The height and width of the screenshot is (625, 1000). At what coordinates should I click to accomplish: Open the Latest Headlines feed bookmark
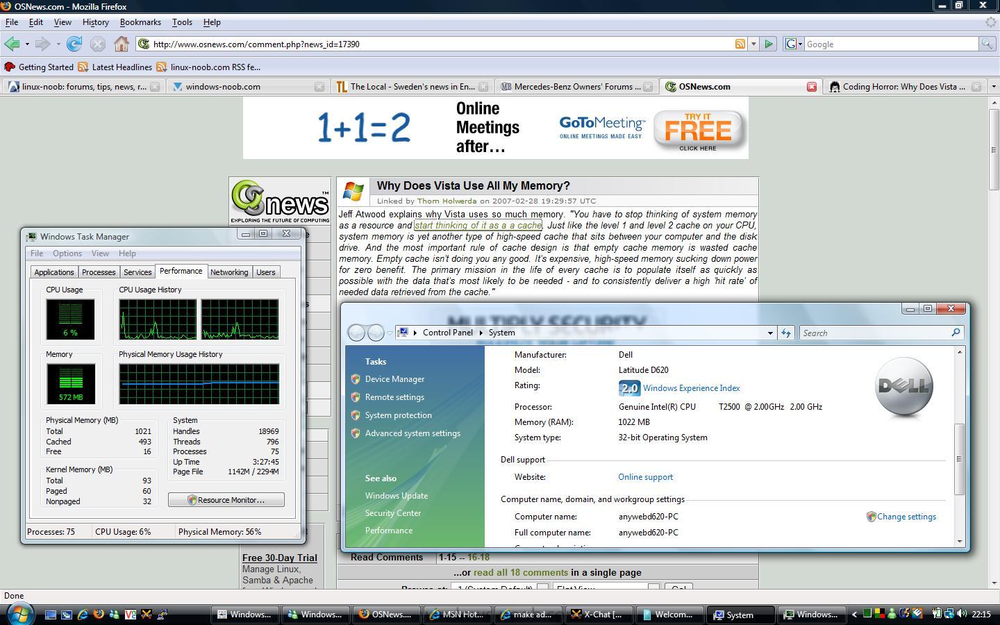(x=115, y=67)
